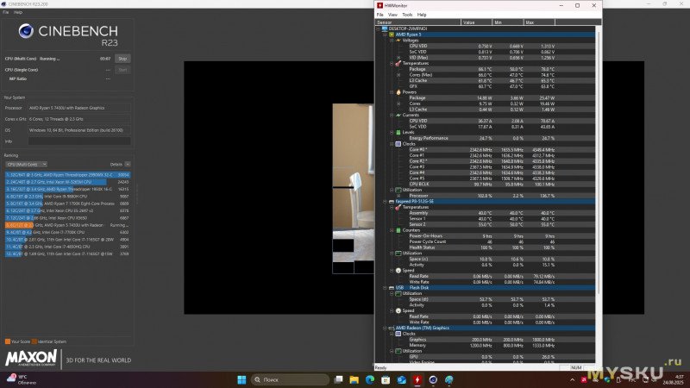This screenshot has width=690, height=388.
Task: Collapse the AMD Ryzen 5 tree node
Action: click(385, 34)
